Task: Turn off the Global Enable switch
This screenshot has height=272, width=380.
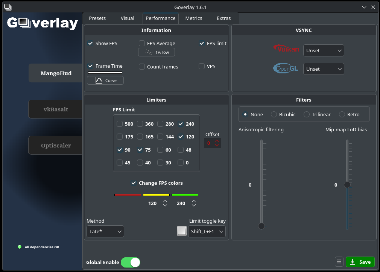Action: 131,262
